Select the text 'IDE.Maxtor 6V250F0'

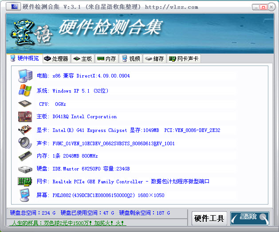click(76, 169)
